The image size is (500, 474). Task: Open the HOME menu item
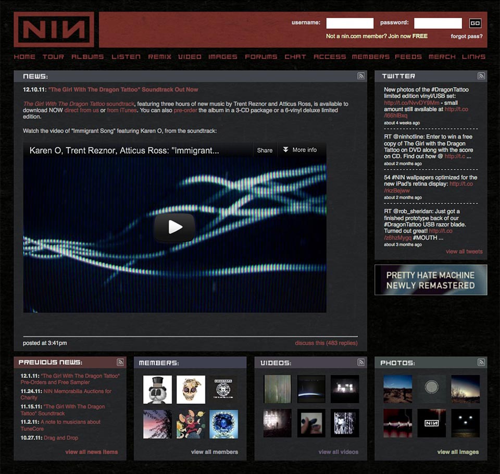tap(24, 57)
